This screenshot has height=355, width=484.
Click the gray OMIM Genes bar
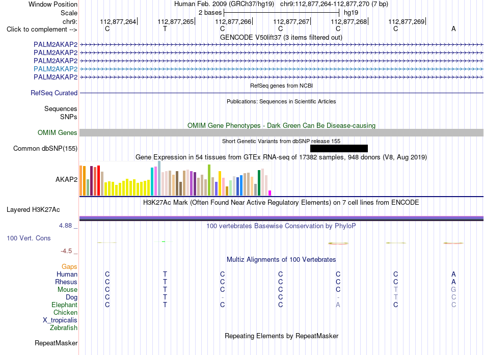(x=281, y=133)
